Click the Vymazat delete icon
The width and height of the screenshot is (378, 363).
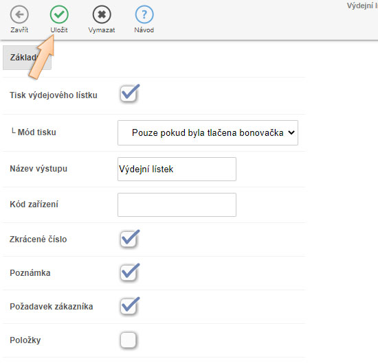[x=102, y=14]
